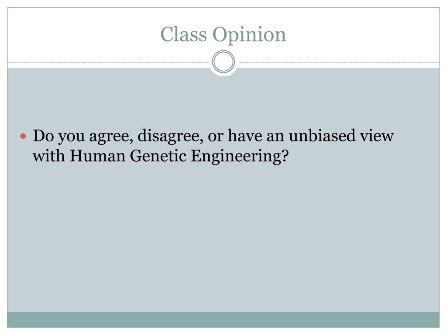This screenshot has height=335, width=447.
Task: Click the orange bullet point marker
Action: (x=24, y=136)
